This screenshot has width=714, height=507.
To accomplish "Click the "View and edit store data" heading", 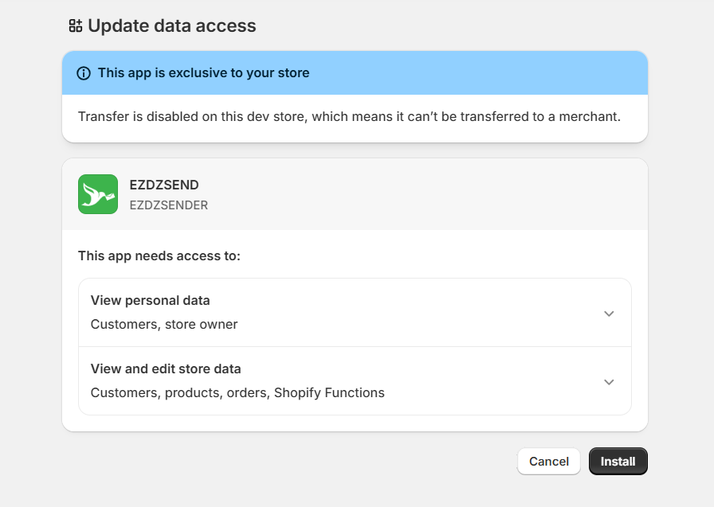I will (166, 369).
